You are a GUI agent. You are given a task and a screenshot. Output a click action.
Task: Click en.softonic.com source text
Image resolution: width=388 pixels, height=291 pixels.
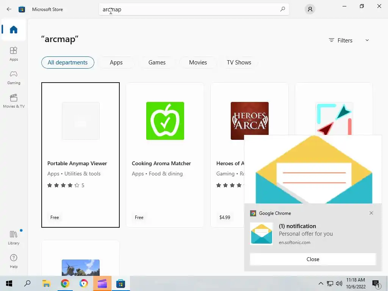click(x=294, y=242)
